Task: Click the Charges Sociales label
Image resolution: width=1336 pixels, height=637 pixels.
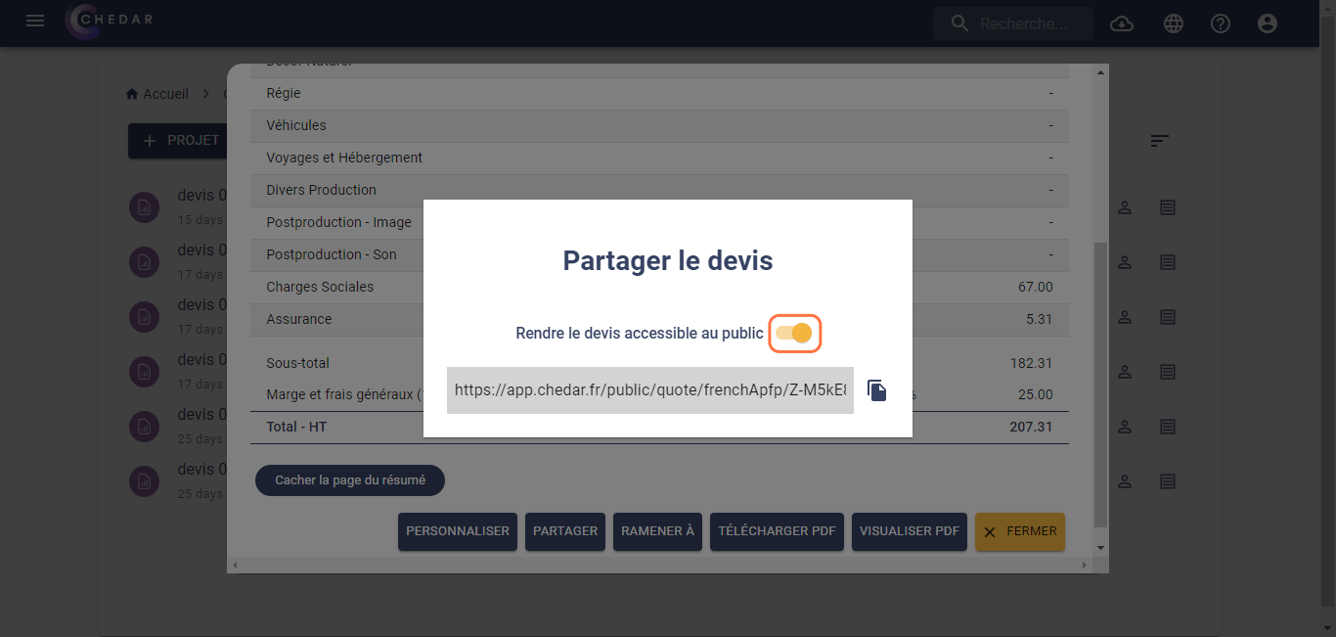Action: (x=320, y=287)
